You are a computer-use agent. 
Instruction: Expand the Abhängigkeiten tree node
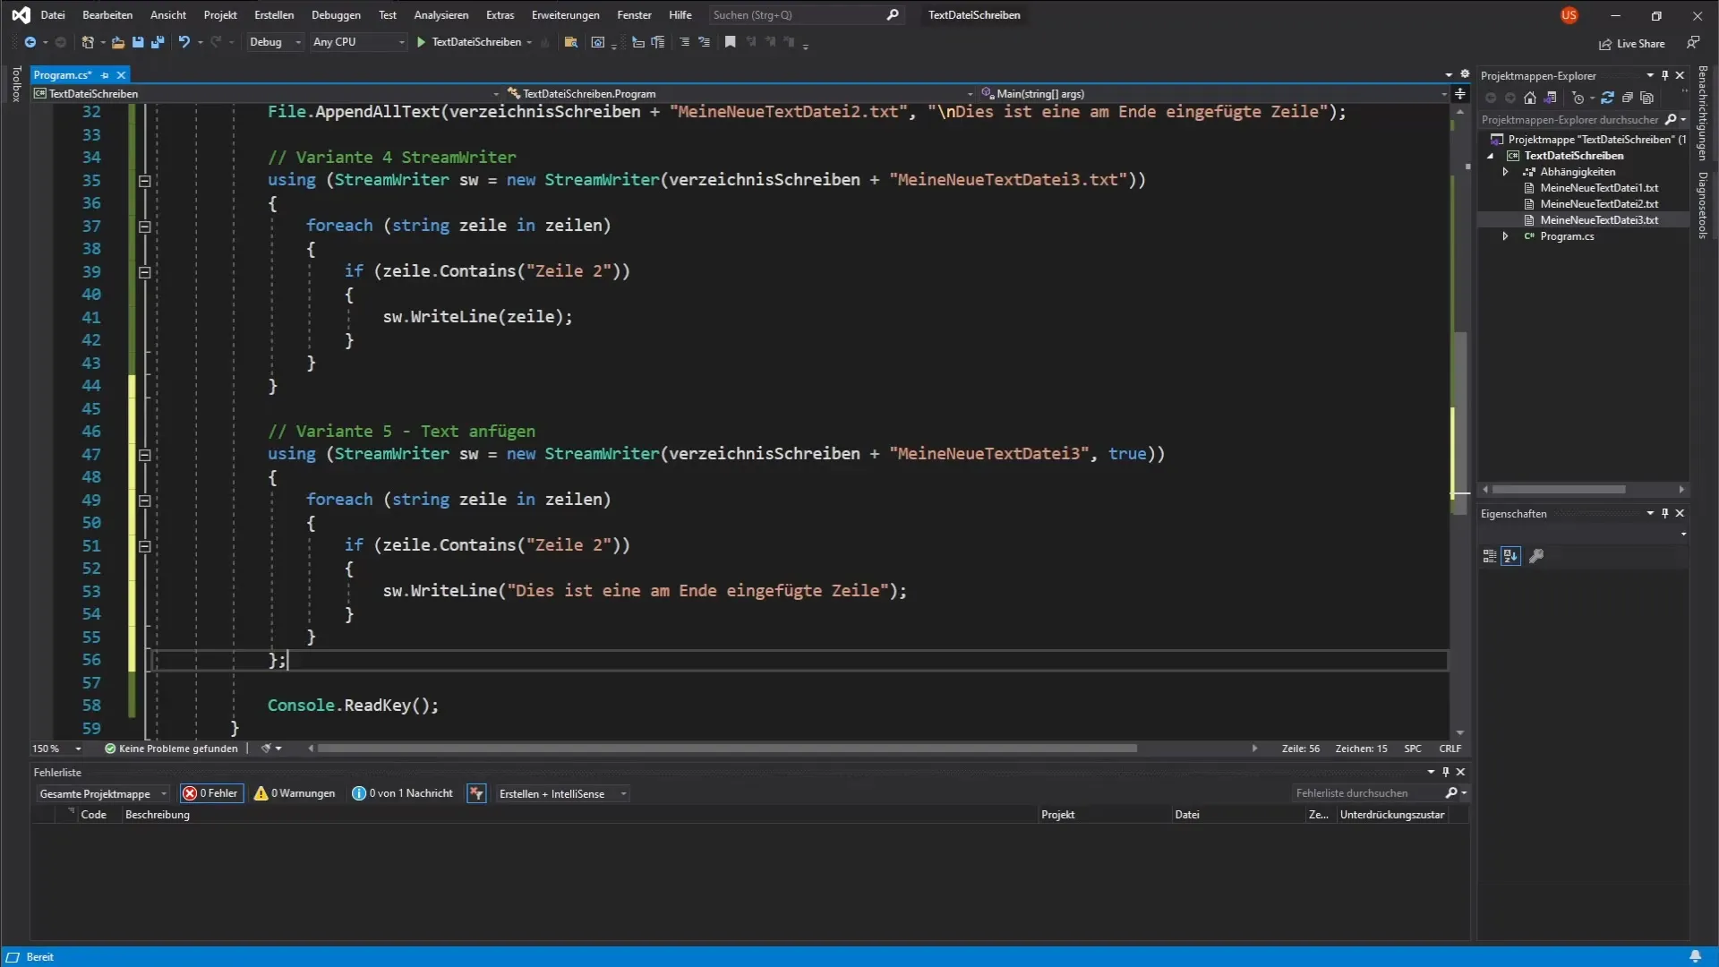pyautogui.click(x=1506, y=172)
